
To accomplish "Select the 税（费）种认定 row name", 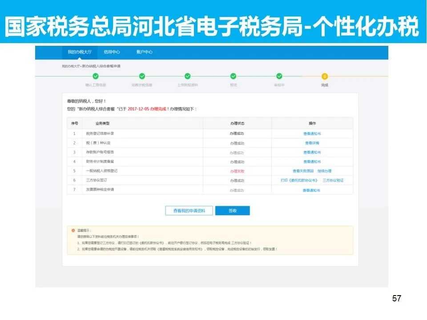I will tap(98, 143).
